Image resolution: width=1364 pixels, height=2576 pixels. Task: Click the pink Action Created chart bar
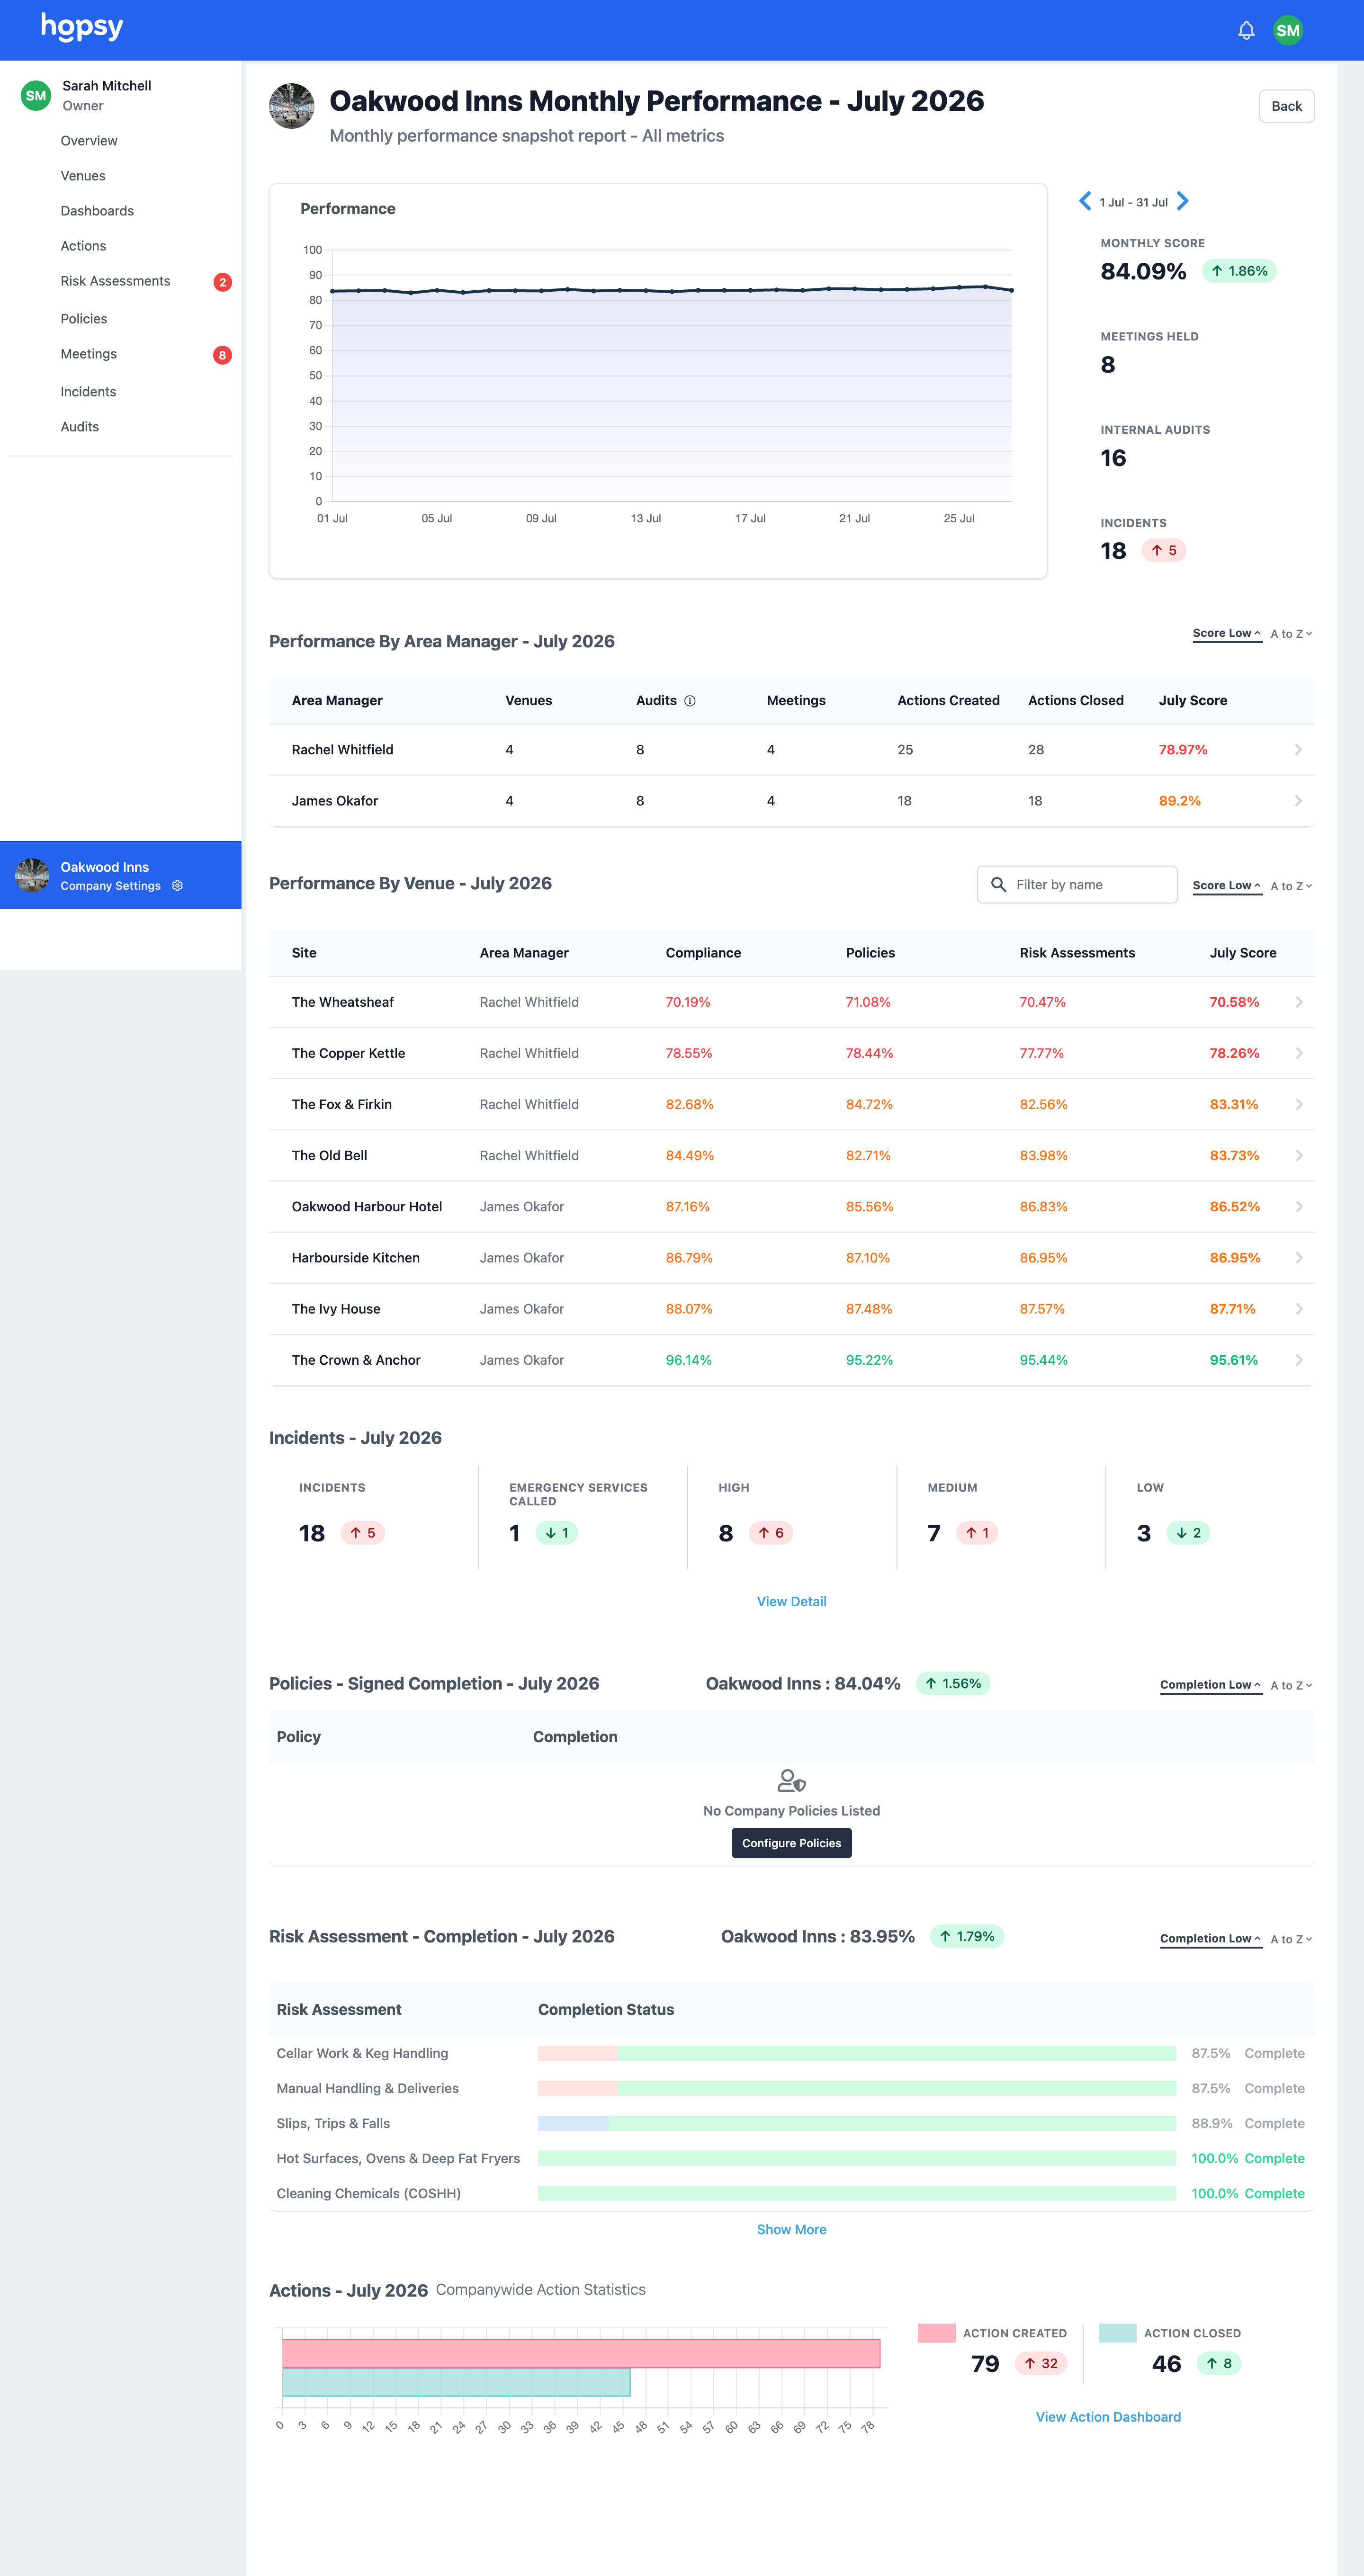pyautogui.click(x=581, y=2353)
